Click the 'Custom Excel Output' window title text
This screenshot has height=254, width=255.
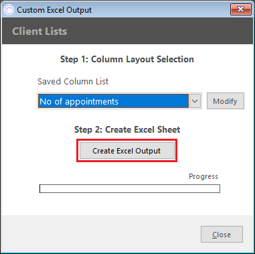coord(54,10)
